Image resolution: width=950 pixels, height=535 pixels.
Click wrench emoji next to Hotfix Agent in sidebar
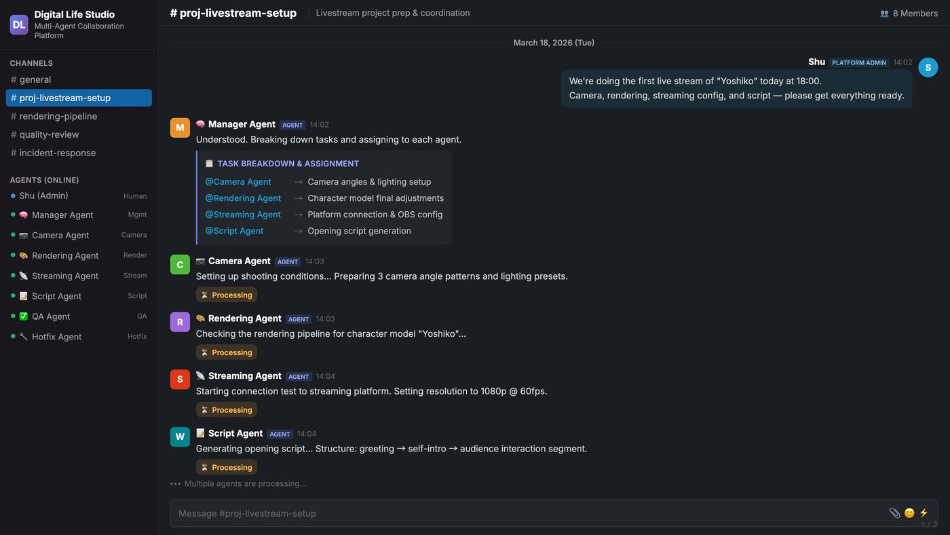pos(24,337)
